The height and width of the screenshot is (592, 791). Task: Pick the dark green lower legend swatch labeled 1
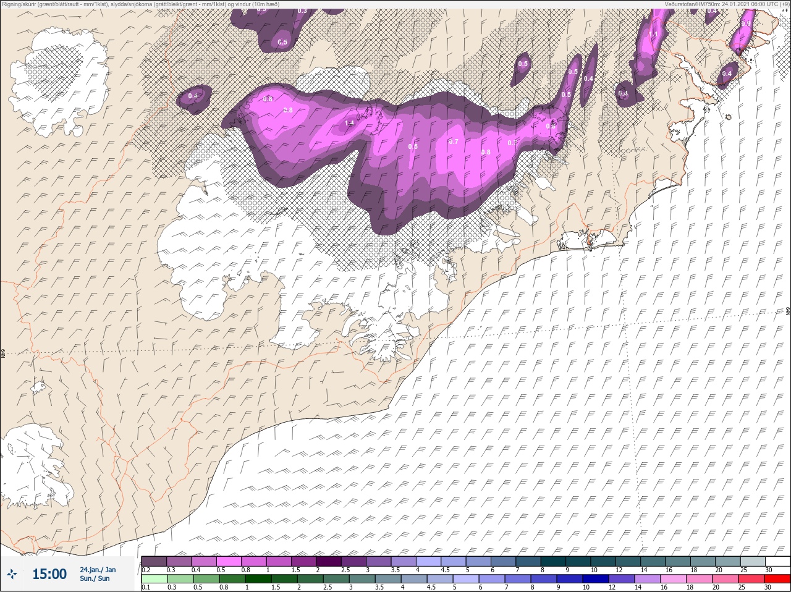click(258, 579)
